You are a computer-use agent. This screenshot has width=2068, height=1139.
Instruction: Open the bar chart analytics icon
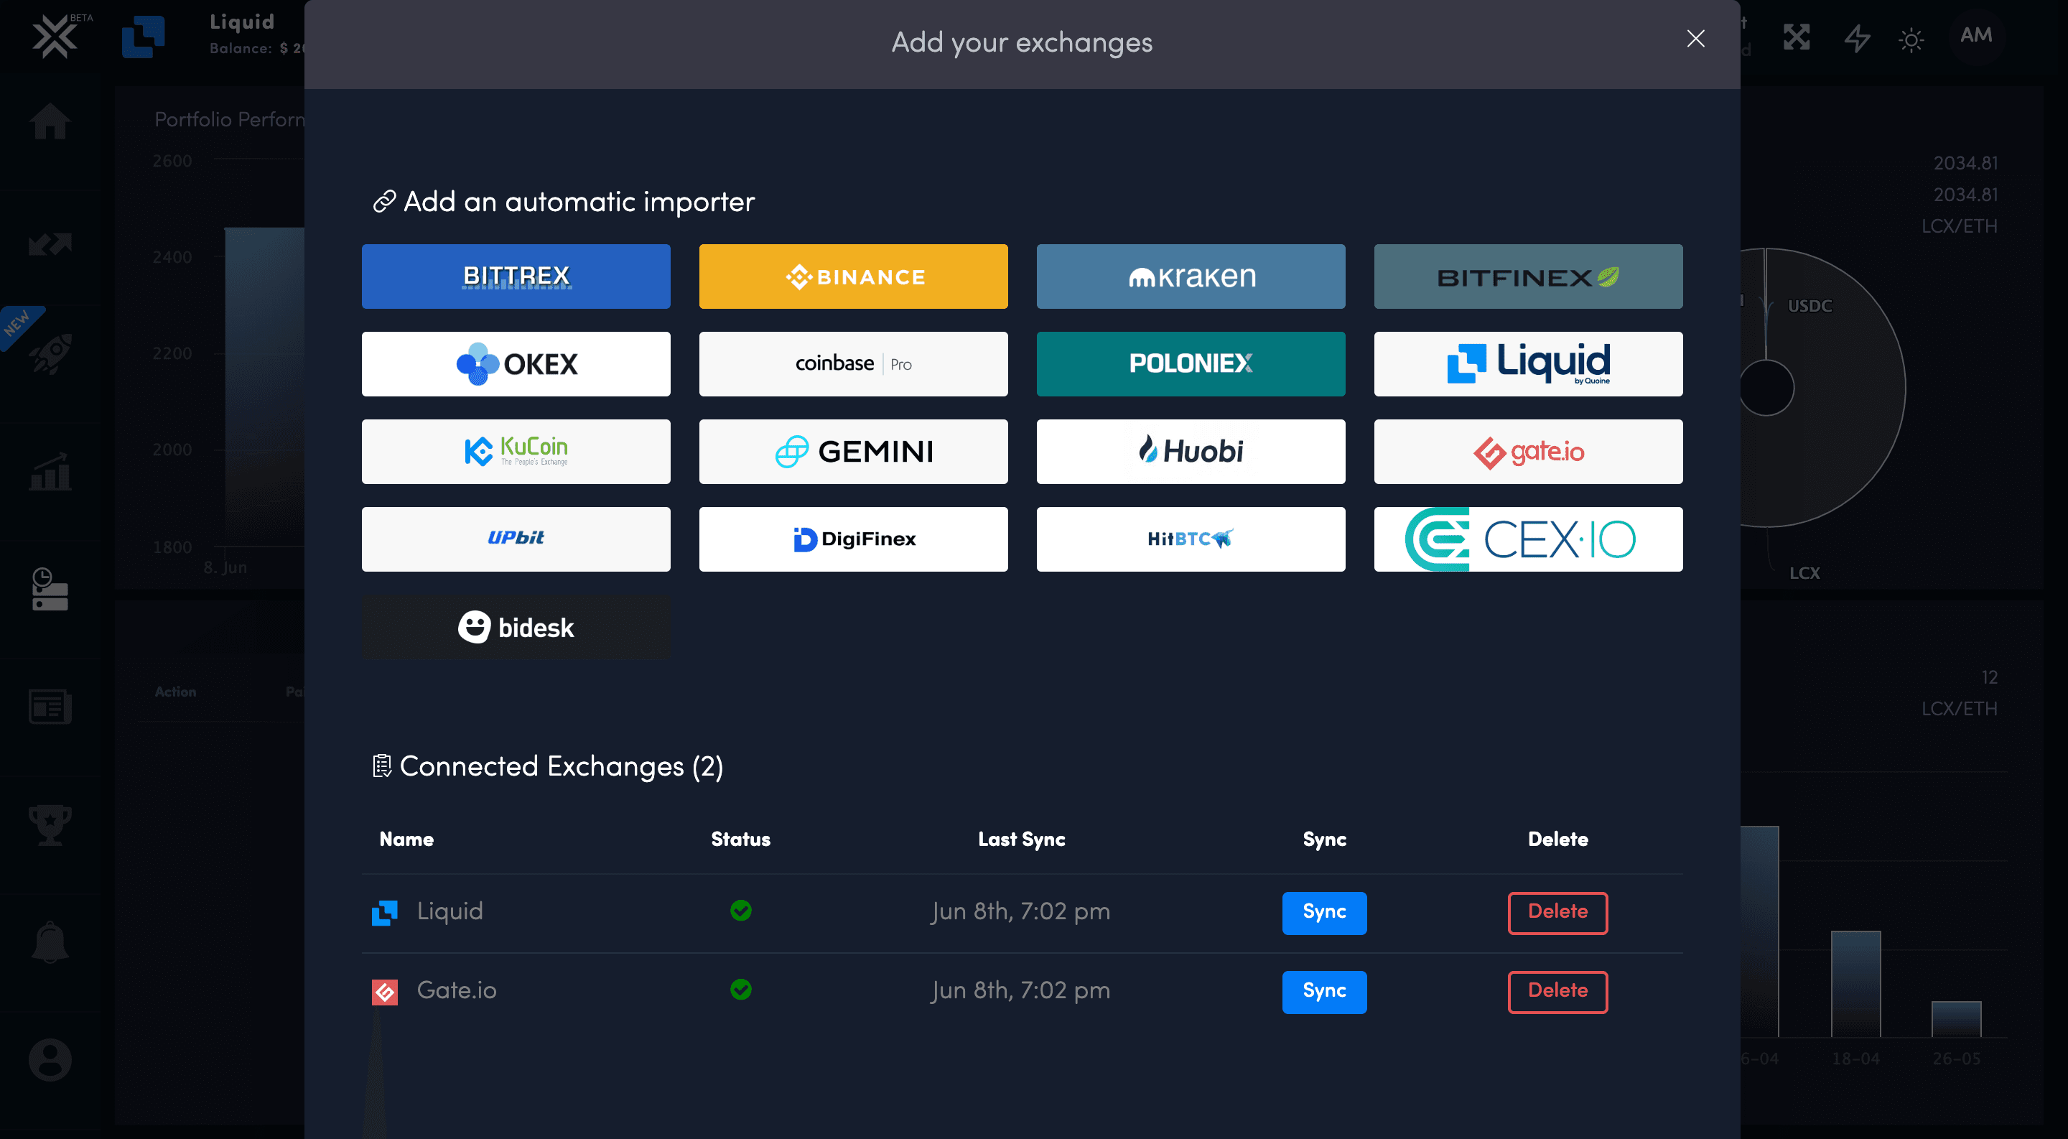point(50,471)
